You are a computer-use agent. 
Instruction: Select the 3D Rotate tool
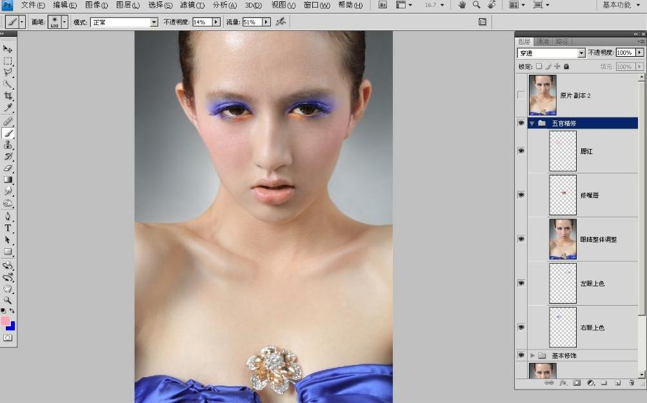pos(8,266)
